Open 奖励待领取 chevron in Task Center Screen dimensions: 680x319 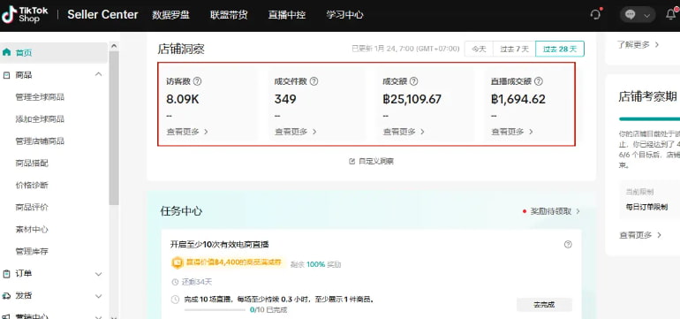tap(578, 211)
